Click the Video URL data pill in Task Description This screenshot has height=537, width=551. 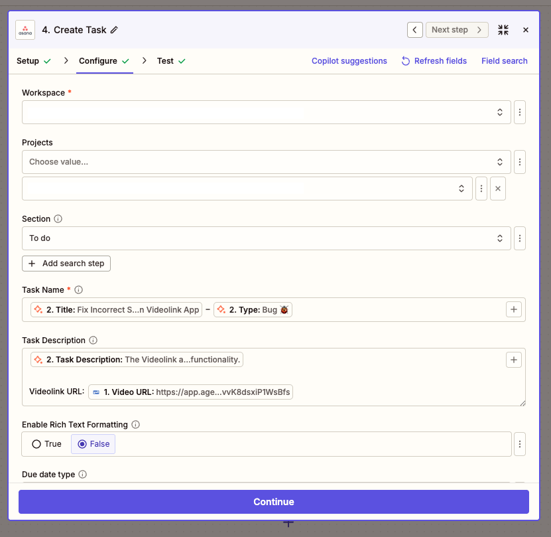pyautogui.click(x=190, y=391)
